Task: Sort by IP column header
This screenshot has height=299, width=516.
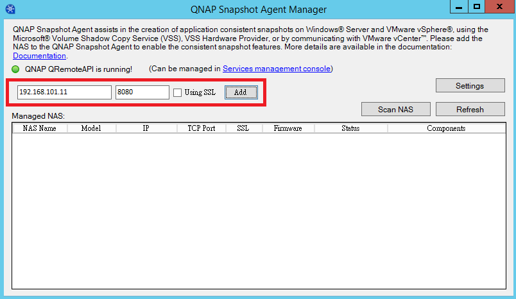Action: click(x=146, y=128)
